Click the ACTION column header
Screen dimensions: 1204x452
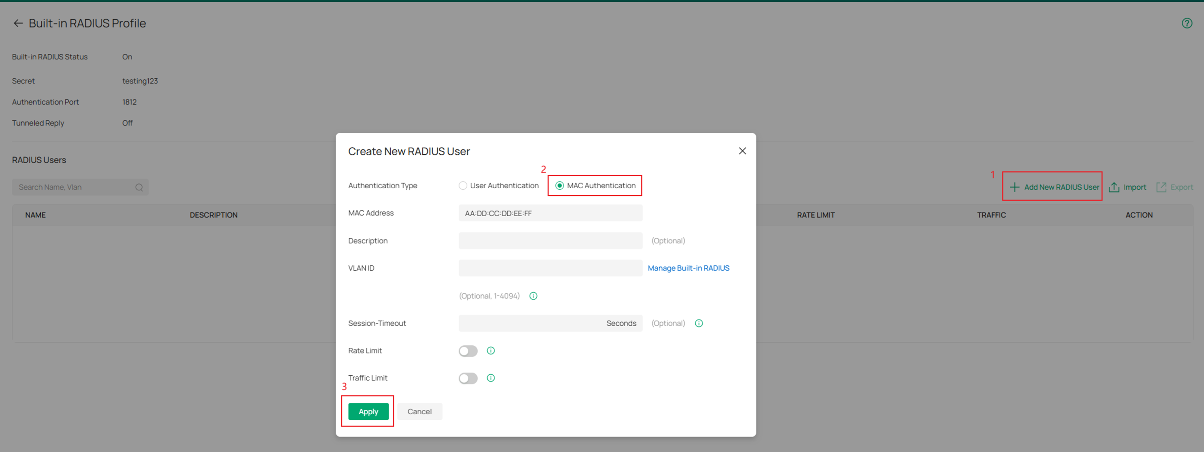1139,215
